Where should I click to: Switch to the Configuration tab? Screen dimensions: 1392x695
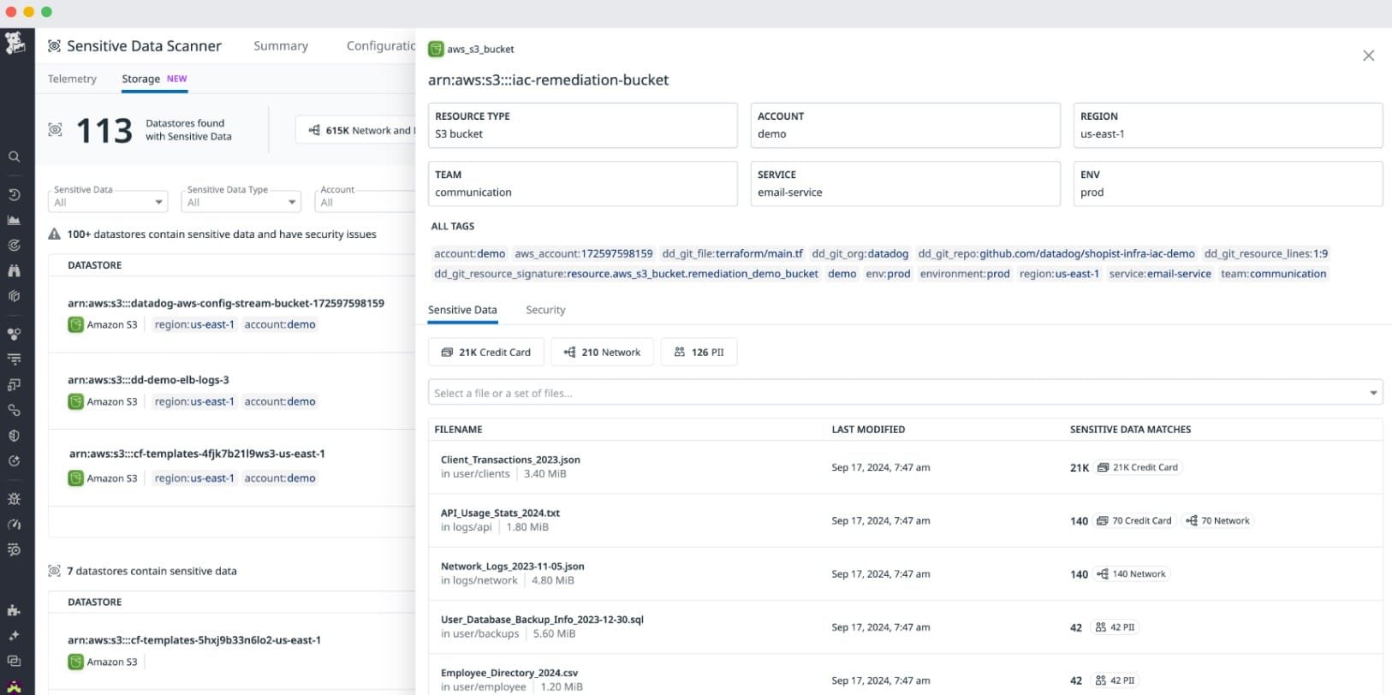point(381,46)
